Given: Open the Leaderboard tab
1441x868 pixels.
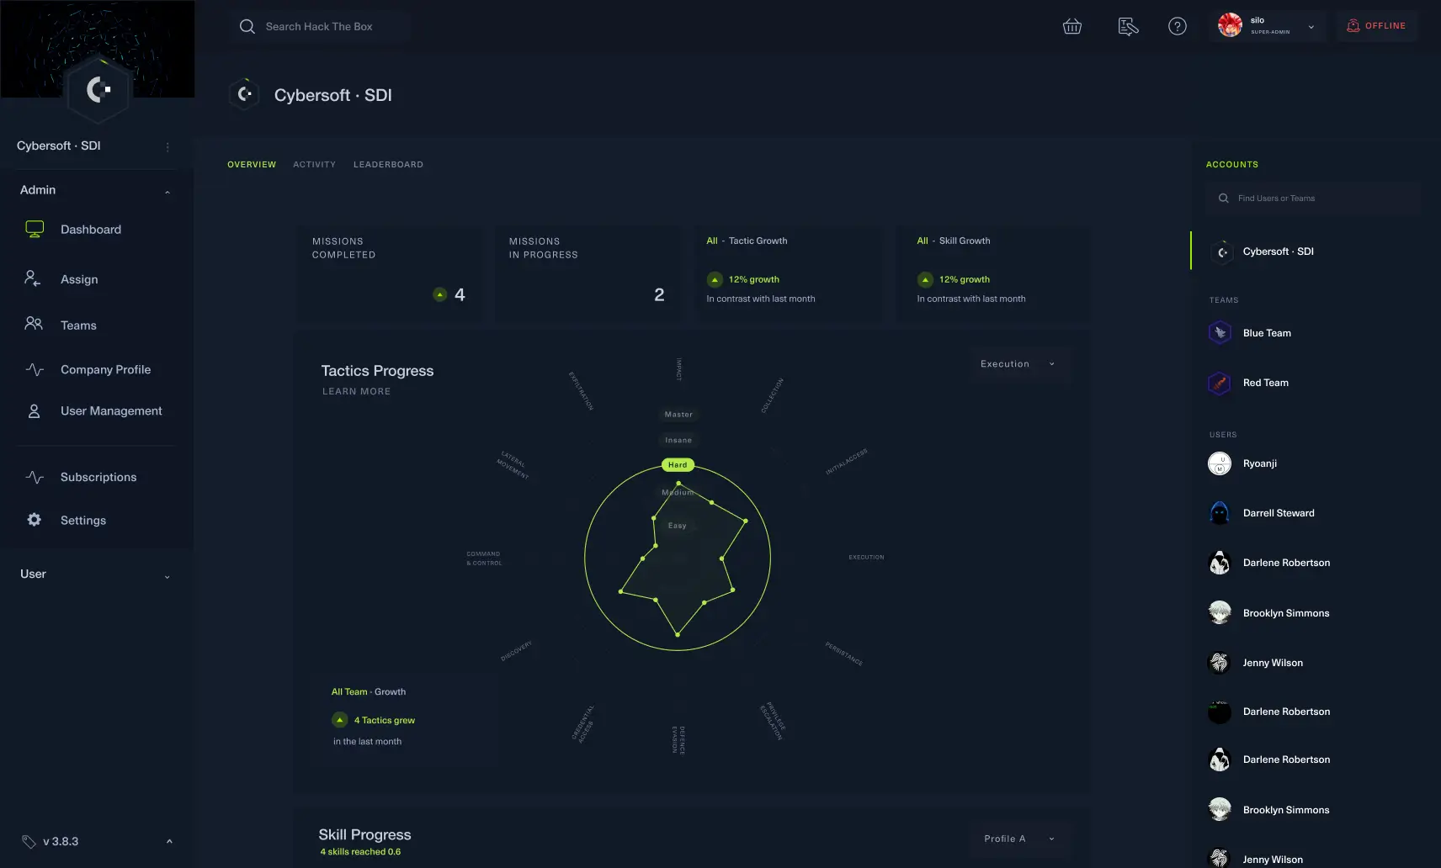Looking at the screenshot, I should 388,164.
